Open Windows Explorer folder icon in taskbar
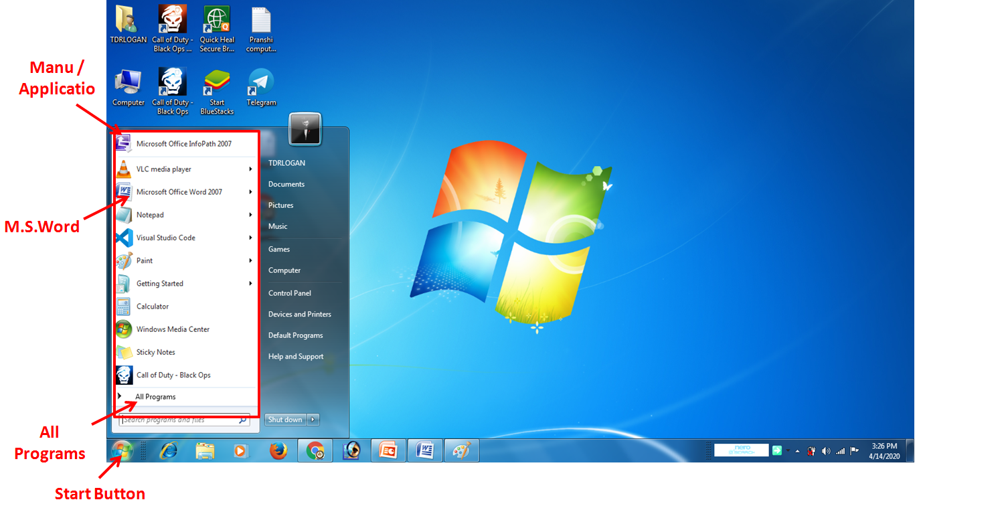1004x514 pixels. (x=205, y=451)
